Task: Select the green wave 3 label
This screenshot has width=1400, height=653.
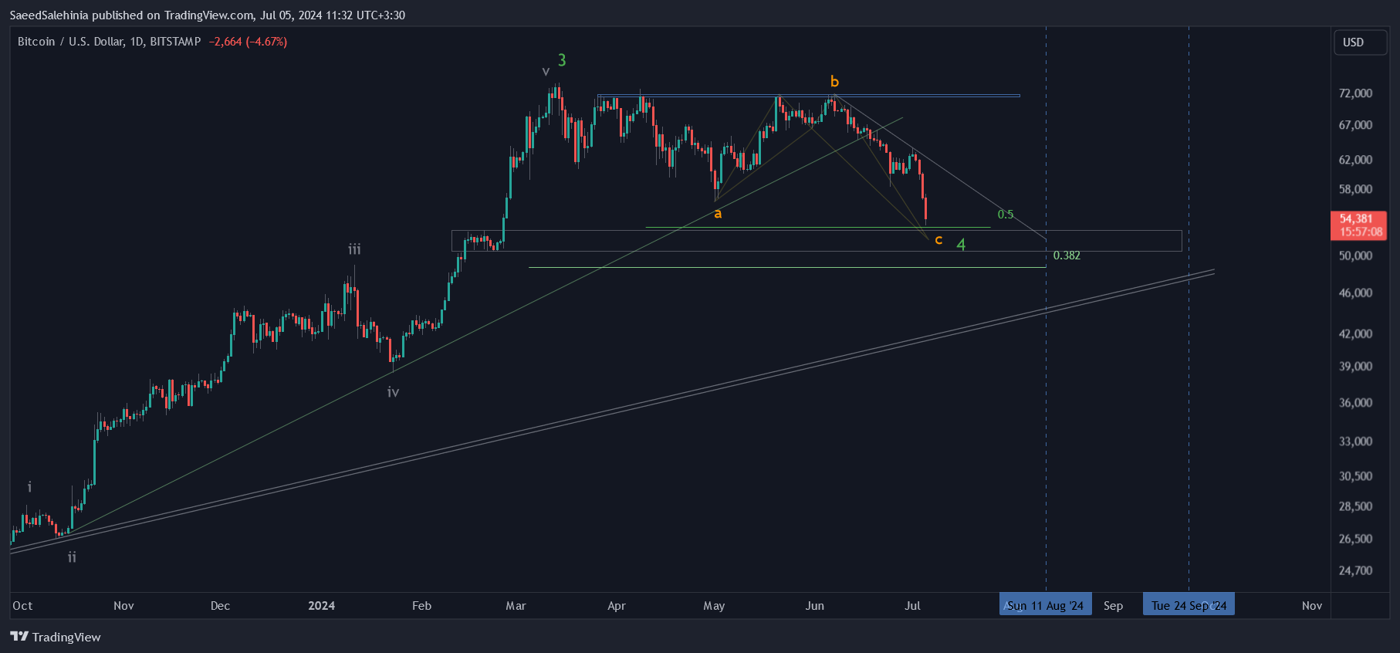Action: pos(562,60)
